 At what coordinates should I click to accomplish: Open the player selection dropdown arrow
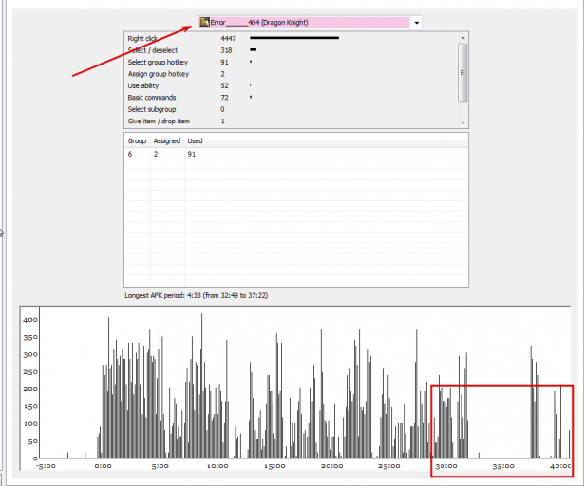(x=417, y=23)
